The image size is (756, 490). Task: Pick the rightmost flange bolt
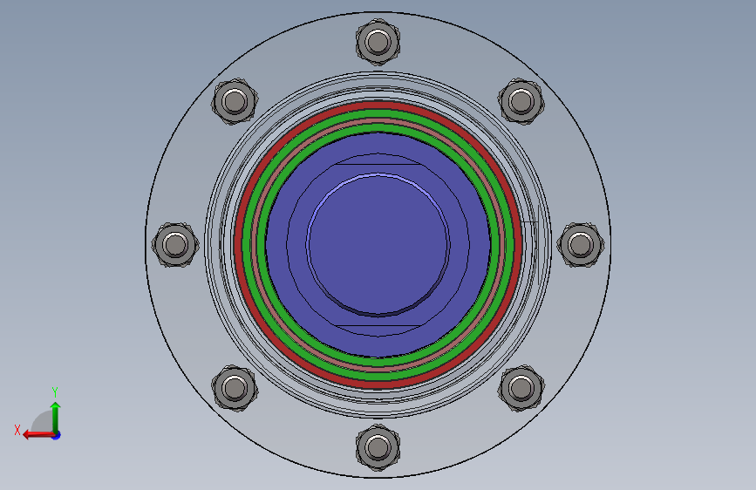pos(581,244)
